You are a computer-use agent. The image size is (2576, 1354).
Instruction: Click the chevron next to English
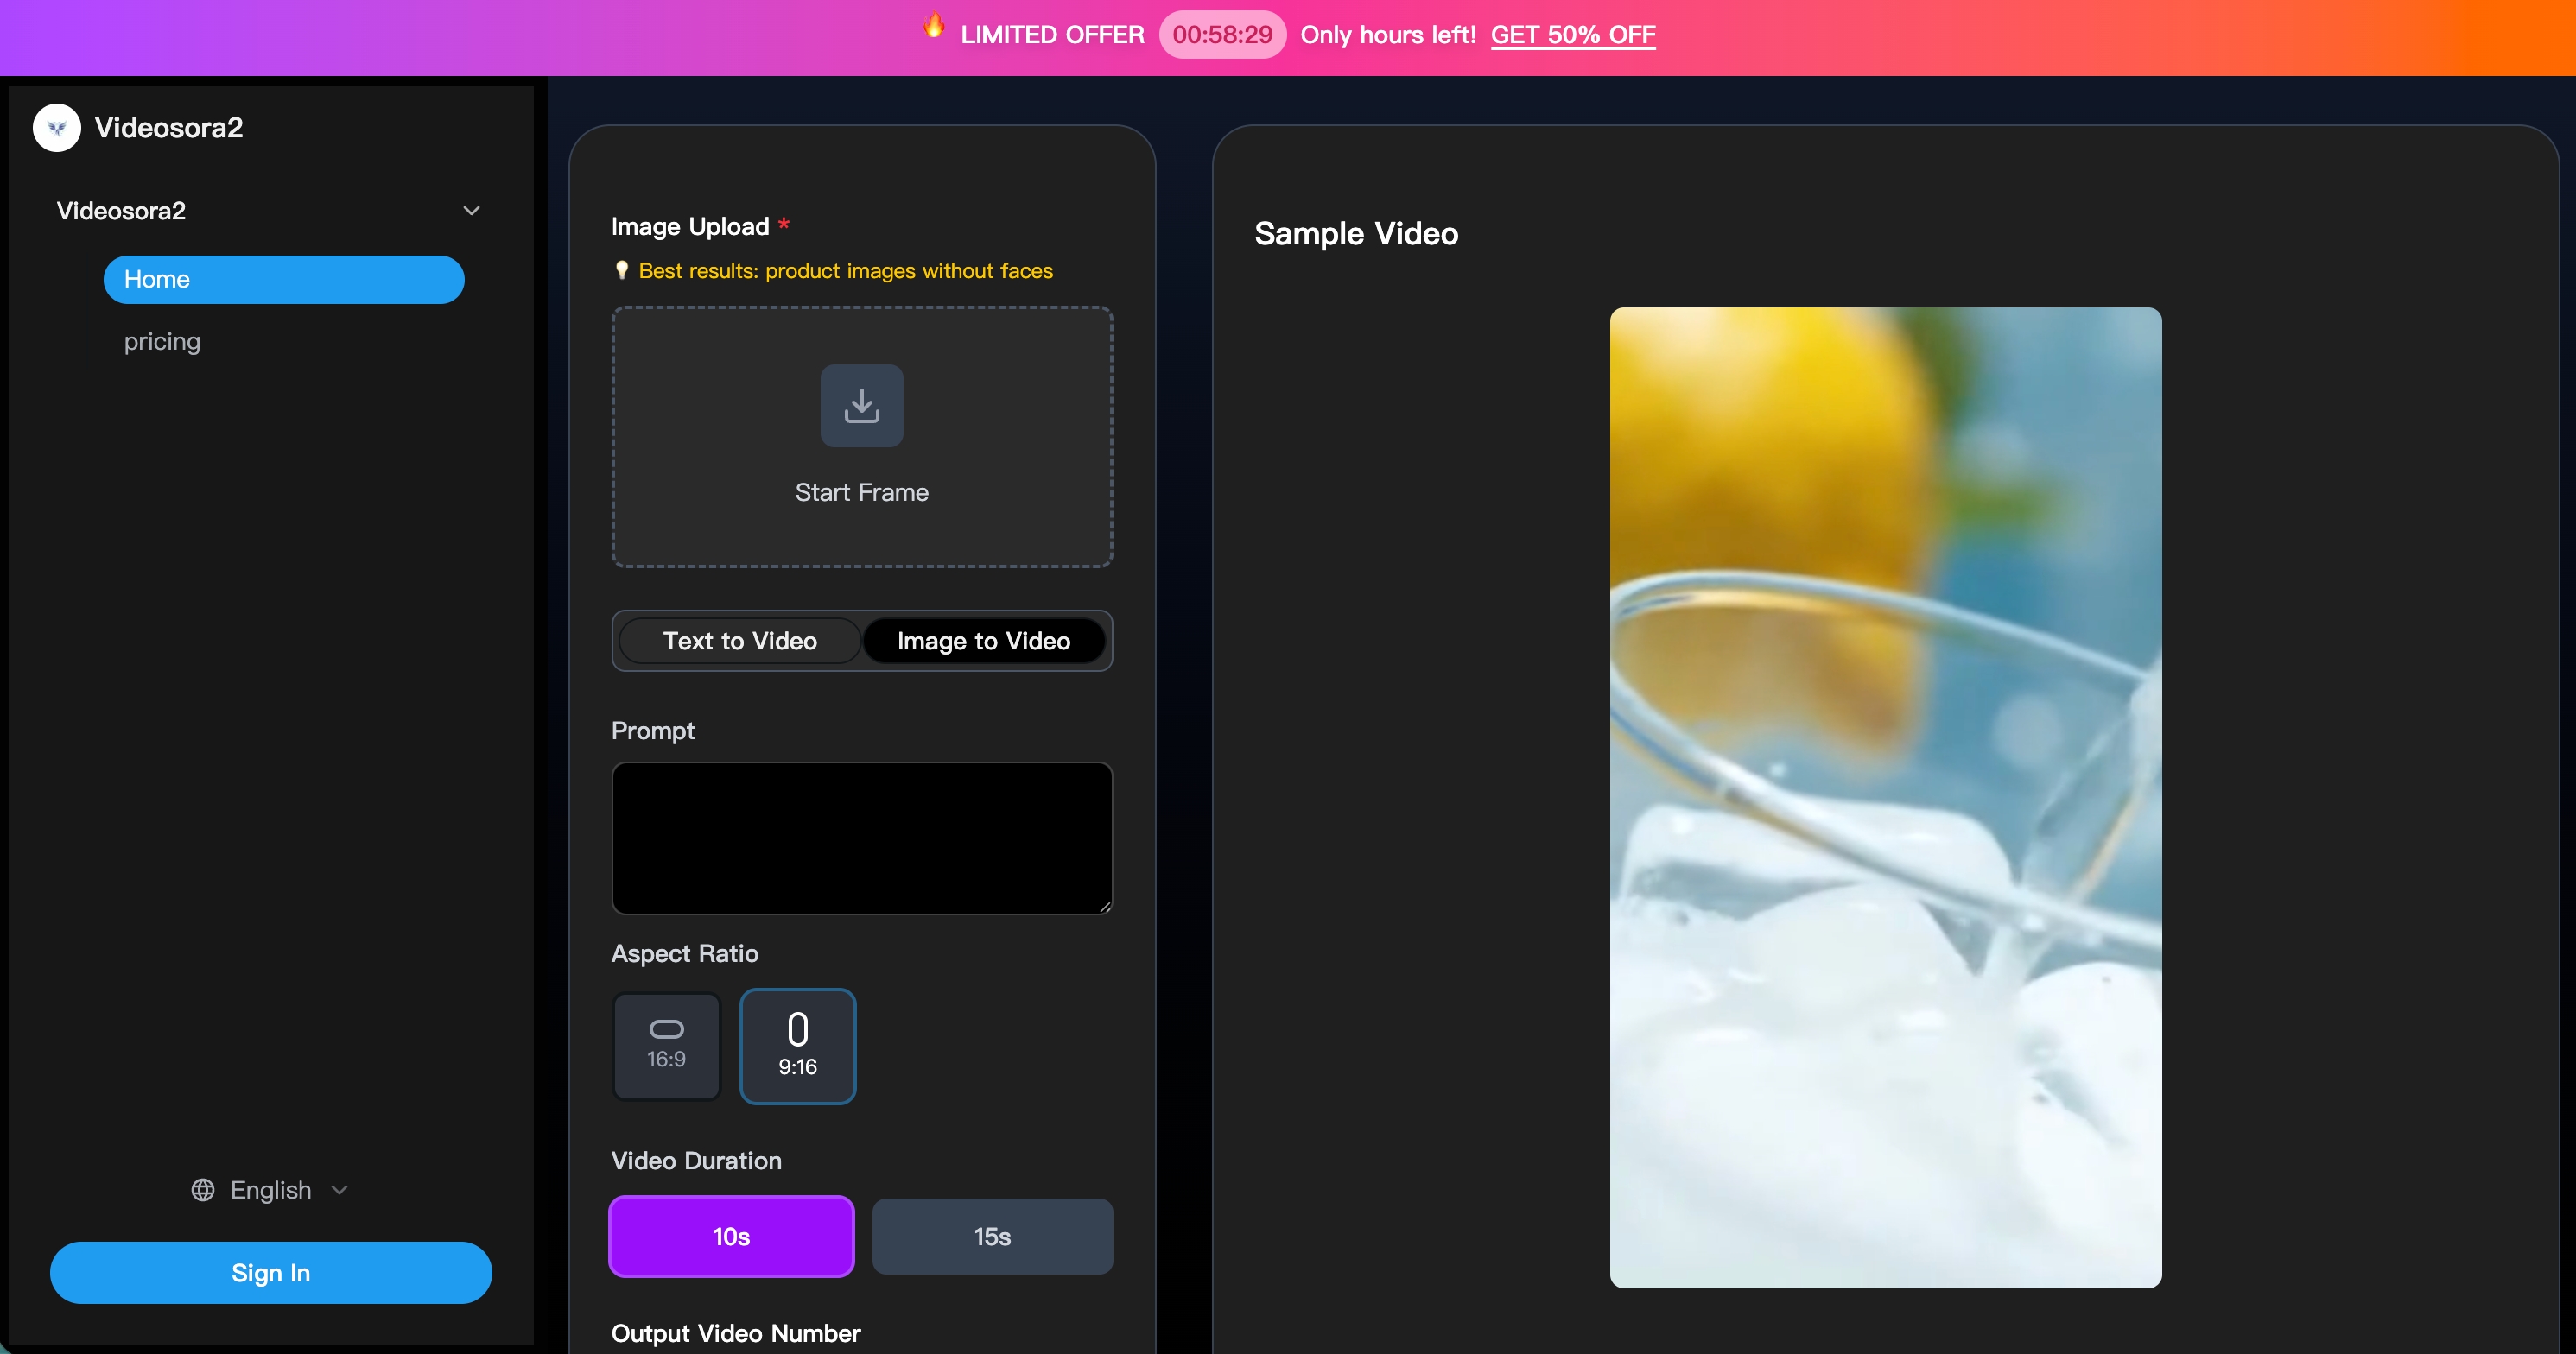point(339,1190)
